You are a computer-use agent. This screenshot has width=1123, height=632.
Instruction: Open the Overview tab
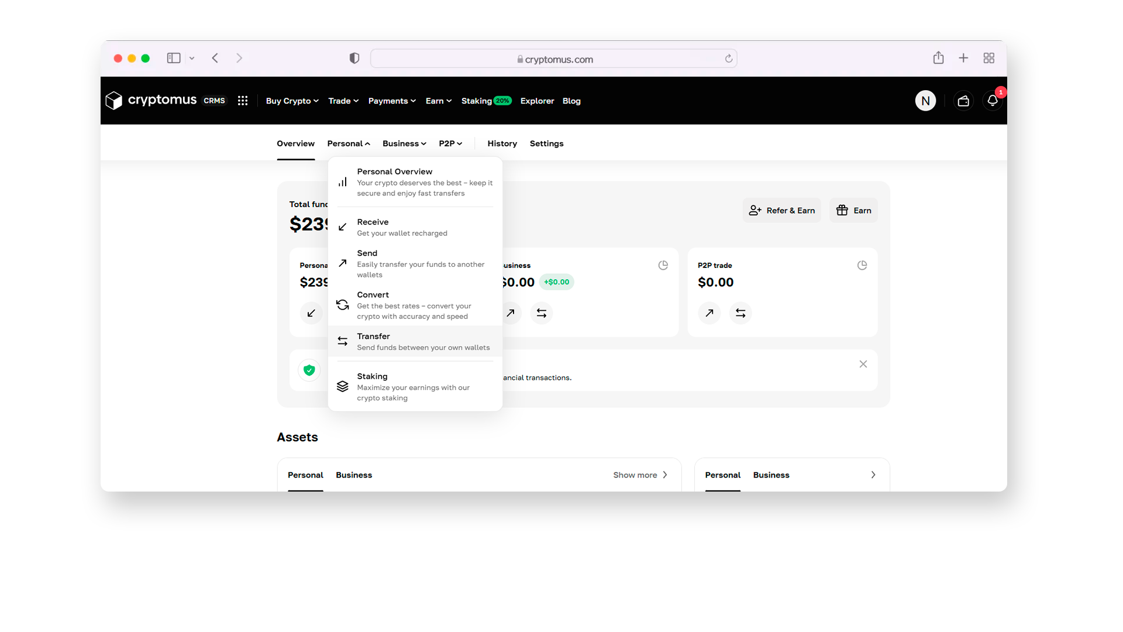(295, 143)
